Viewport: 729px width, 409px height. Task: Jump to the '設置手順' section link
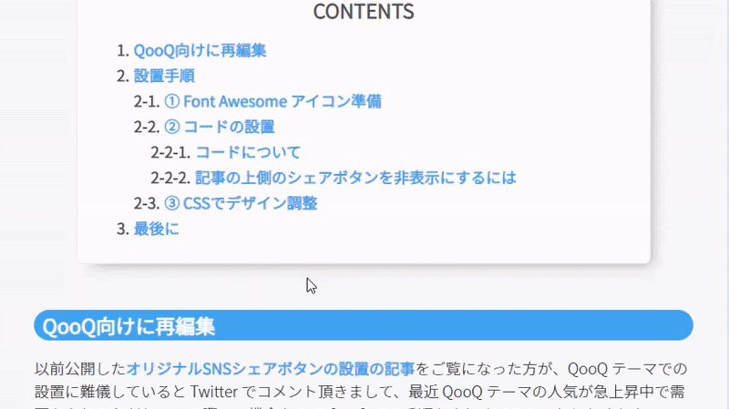[x=164, y=76]
